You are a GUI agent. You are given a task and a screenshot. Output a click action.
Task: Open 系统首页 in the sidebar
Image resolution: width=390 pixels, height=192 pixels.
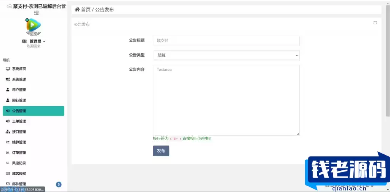click(34, 69)
